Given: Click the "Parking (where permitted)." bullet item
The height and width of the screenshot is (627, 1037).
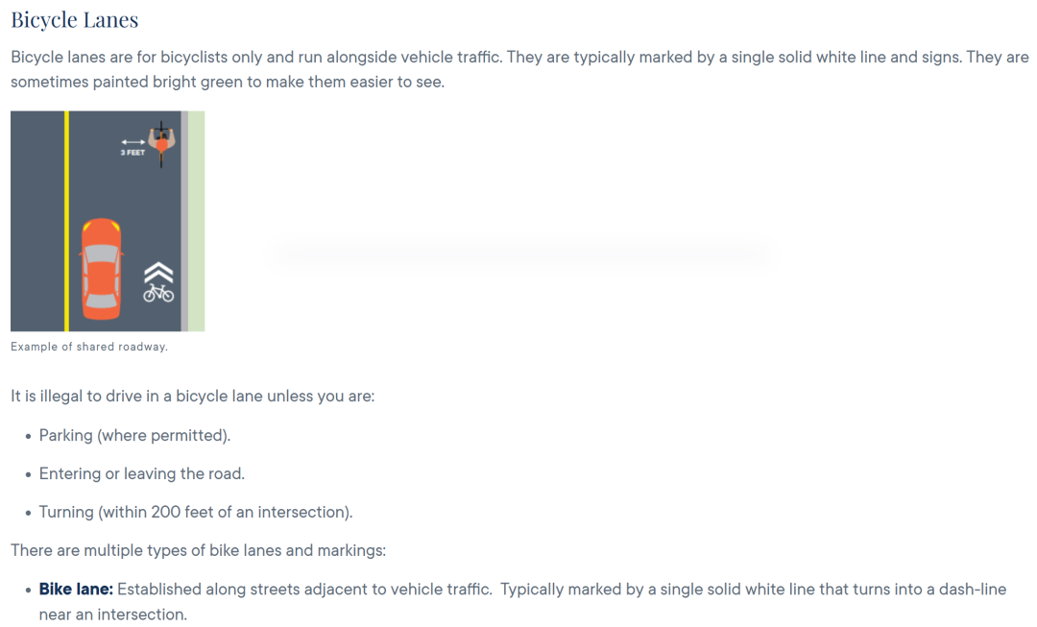Looking at the screenshot, I should (134, 435).
